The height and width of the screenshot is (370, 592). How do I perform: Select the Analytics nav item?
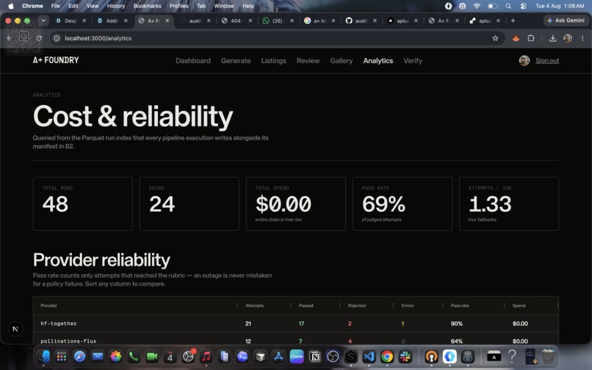[x=378, y=61]
